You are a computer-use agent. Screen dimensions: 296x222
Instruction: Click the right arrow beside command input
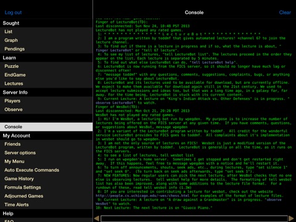(291, 218)
